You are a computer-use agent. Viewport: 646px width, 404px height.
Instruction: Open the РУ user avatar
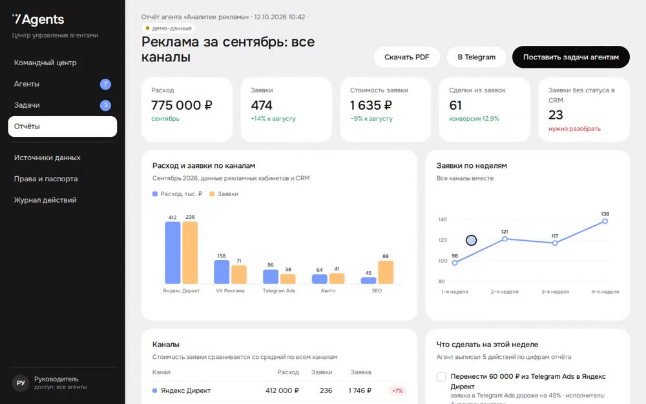click(21, 383)
